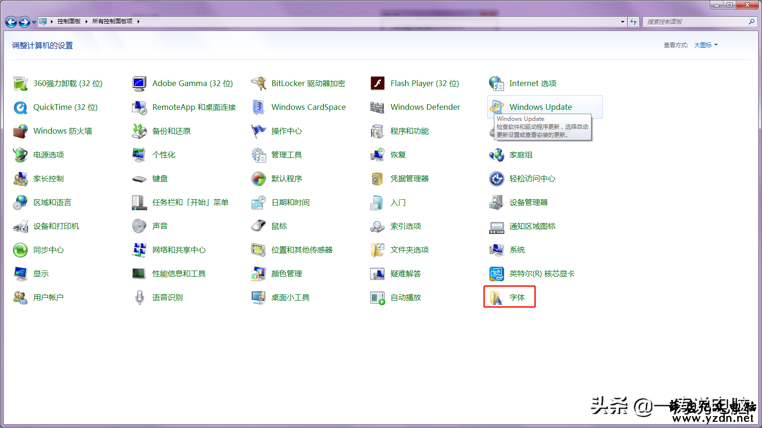
Task: Click the 网络和共享中心 icon
Action: pos(140,250)
